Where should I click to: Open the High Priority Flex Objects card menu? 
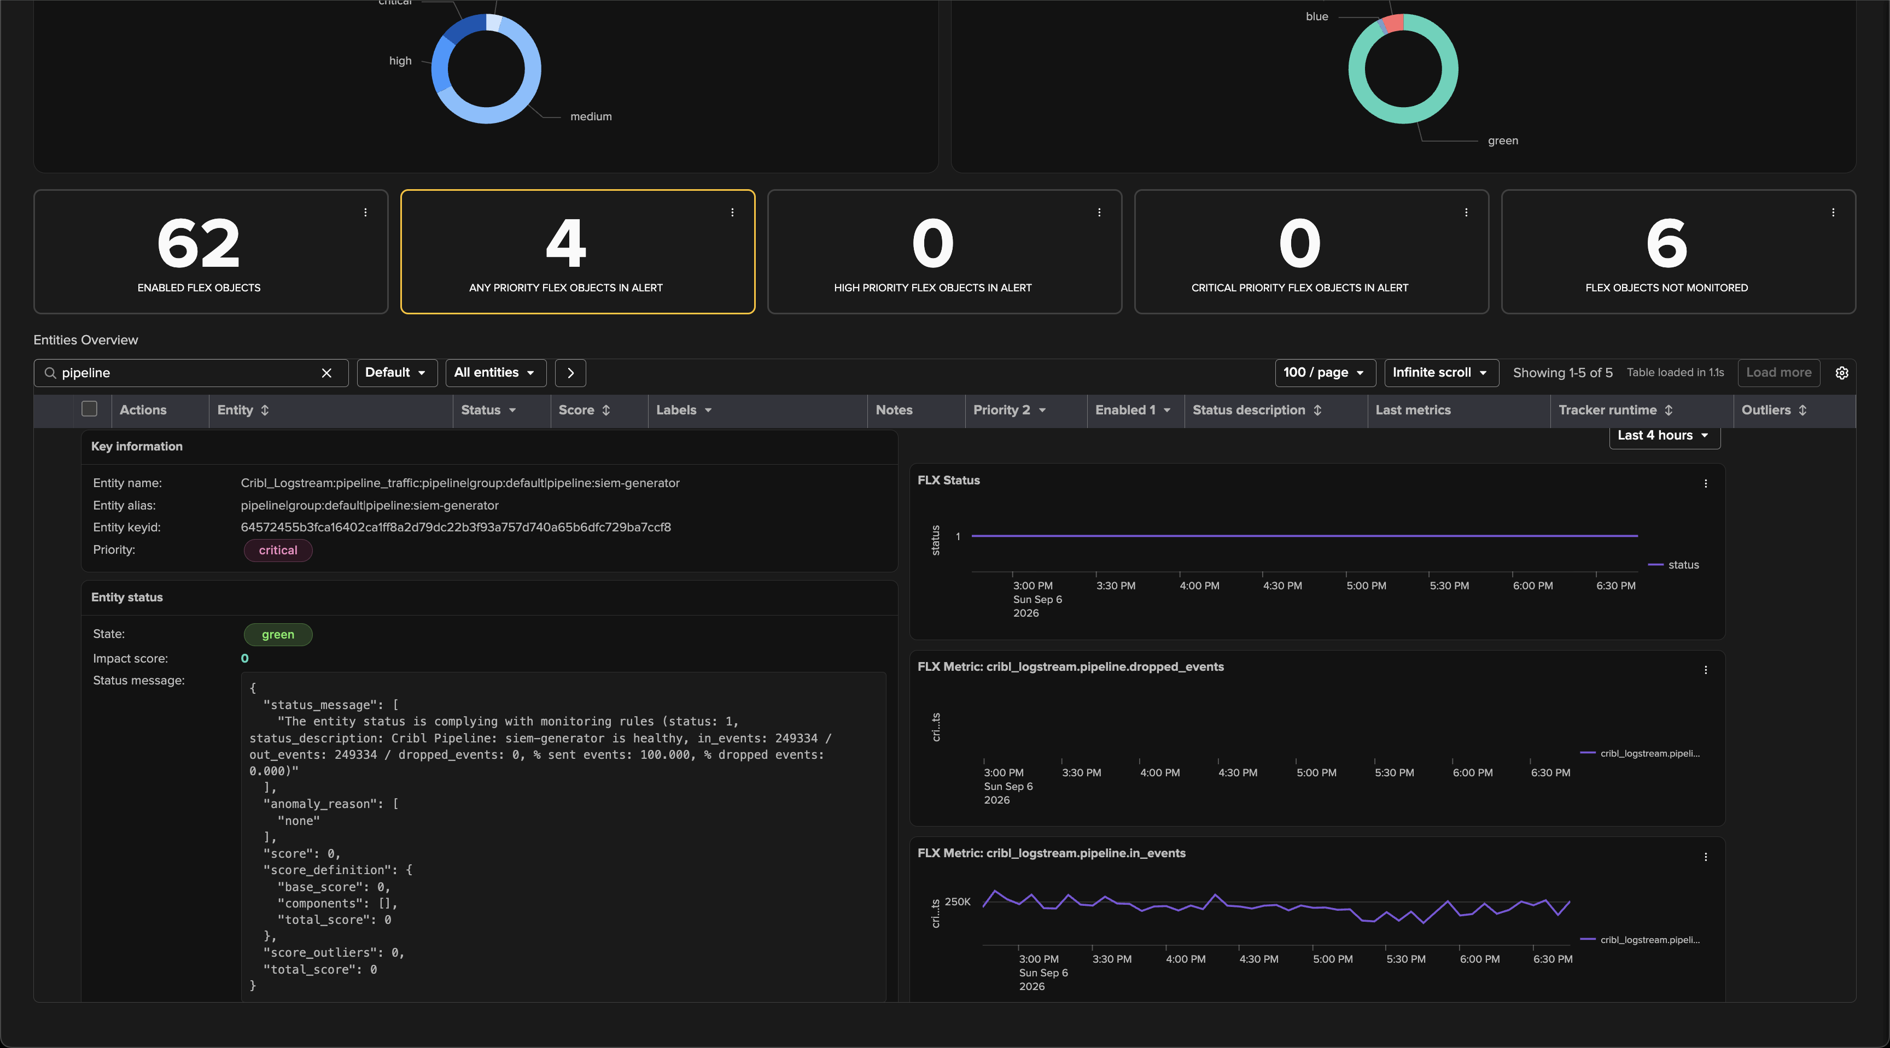[x=1099, y=213]
